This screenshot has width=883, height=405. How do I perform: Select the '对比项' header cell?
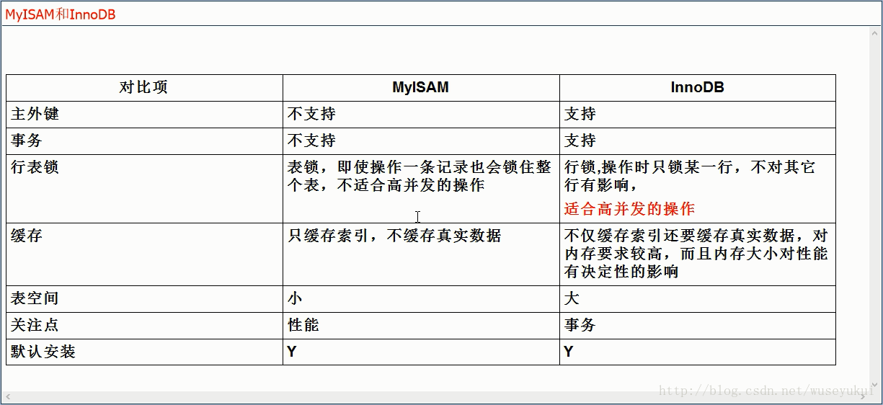144,87
